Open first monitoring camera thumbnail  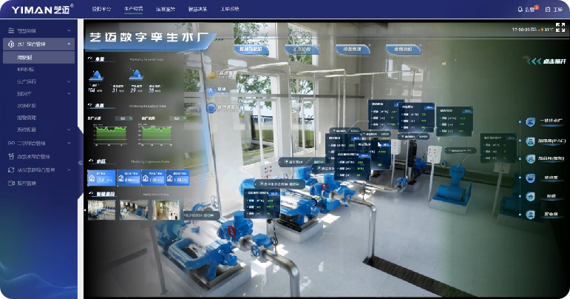(101, 210)
